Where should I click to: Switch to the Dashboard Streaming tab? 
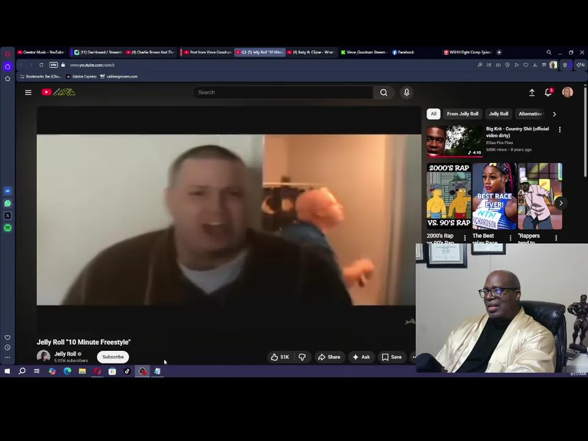click(x=98, y=52)
